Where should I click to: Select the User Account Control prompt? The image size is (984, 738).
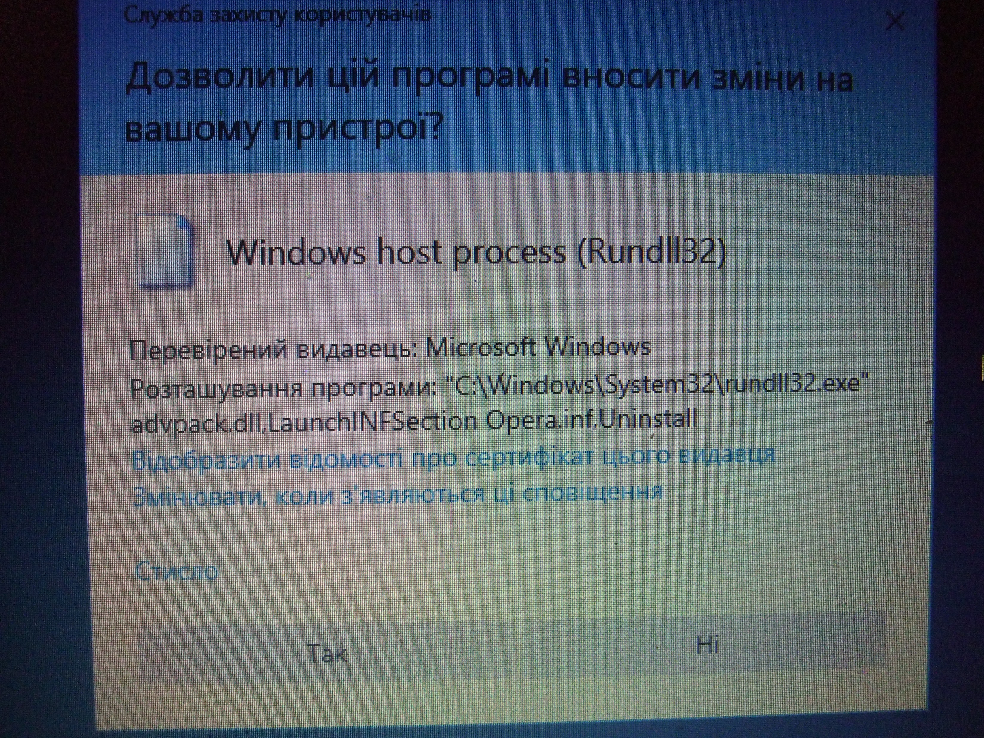click(x=492, y=369)
